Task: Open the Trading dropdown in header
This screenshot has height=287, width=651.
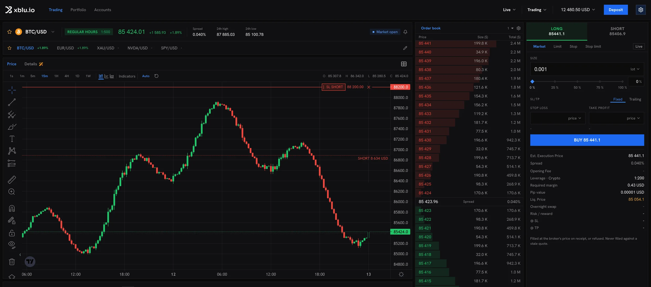Action: click(x=537, y=10)
